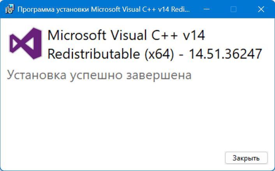This screenshot has width=275, height=171.
Task: Click the word Установка in the status message
Action: (37, 75)
